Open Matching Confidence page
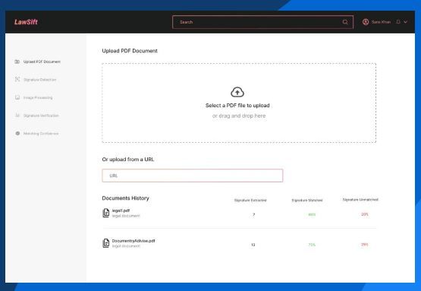 [x=41, y=134]
